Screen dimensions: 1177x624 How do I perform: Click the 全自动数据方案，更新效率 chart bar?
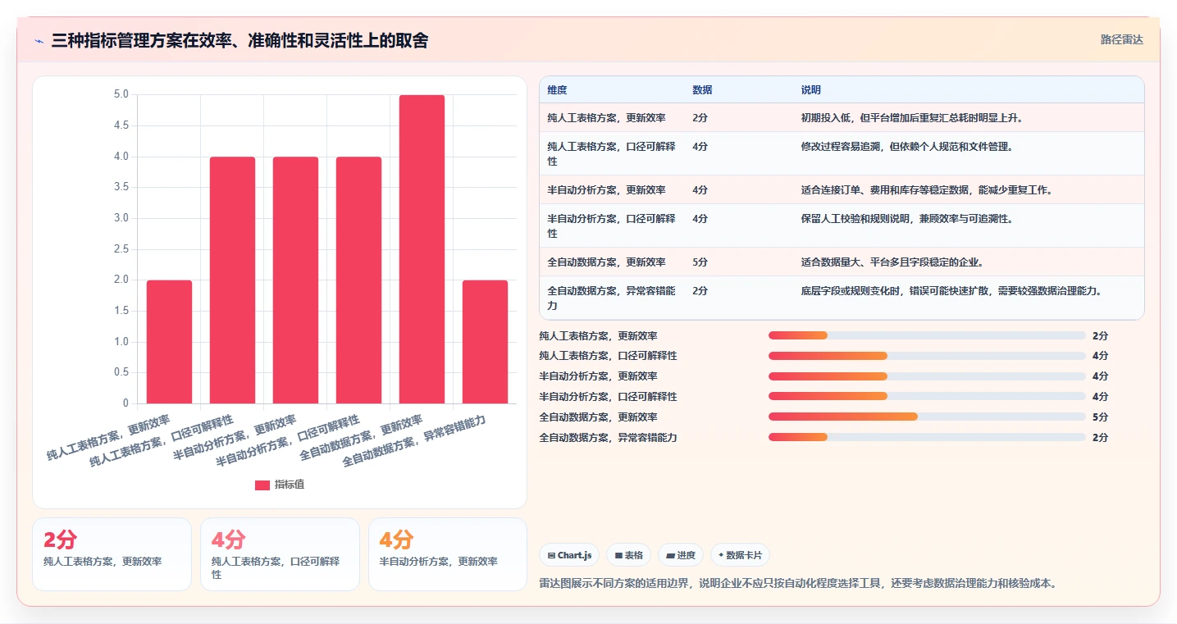422,249
